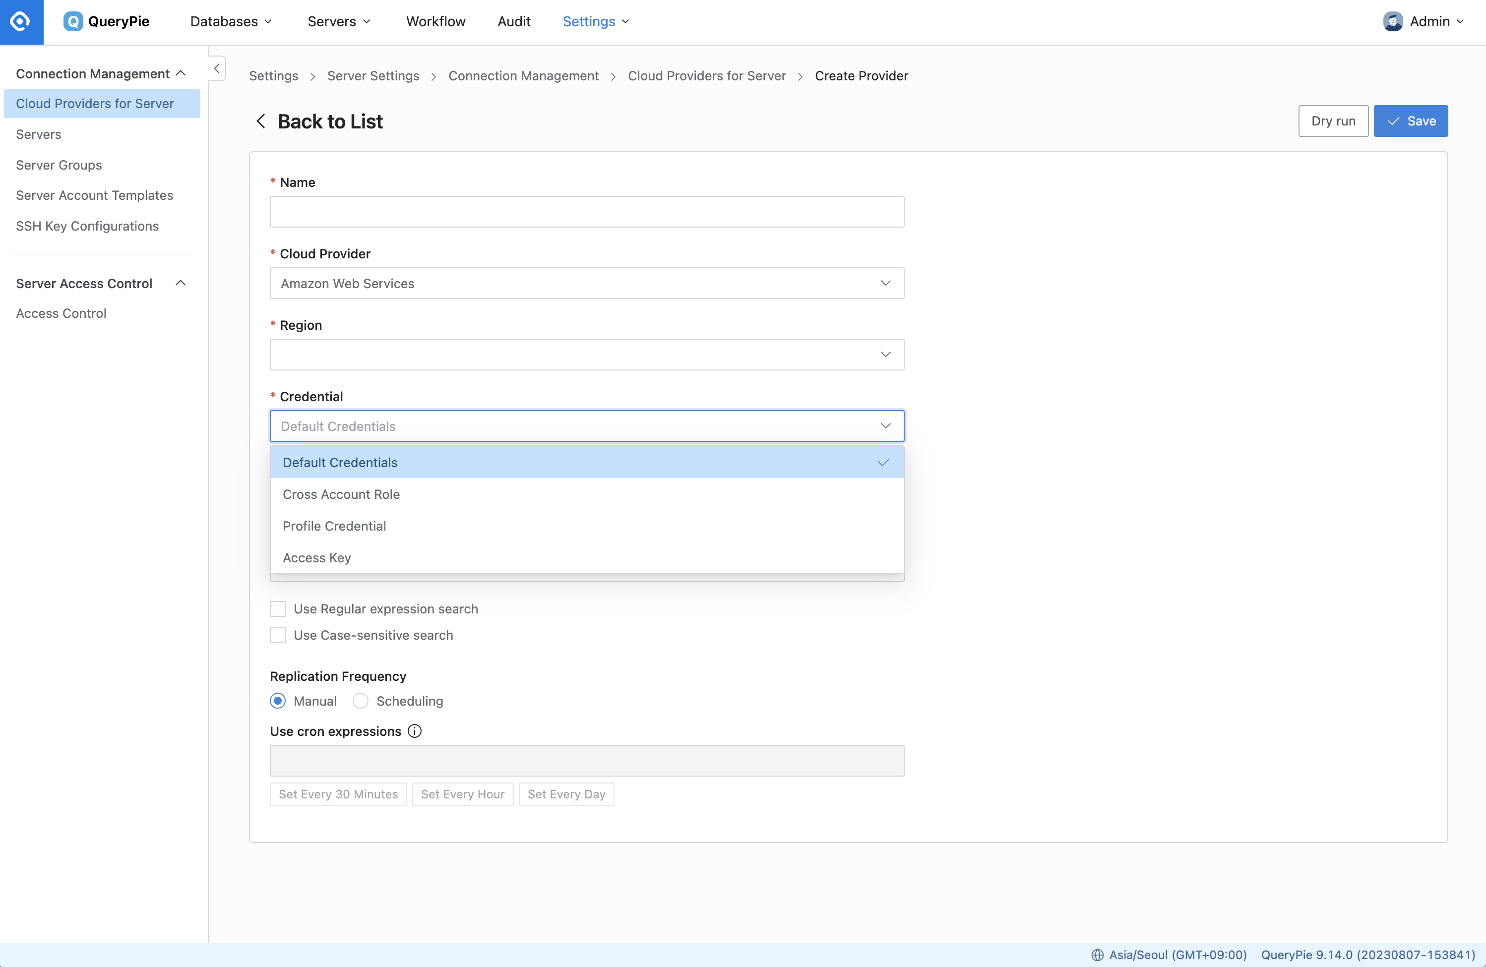Click QueryPie 9.14.0 version text
Viewport: 1486px width, 967px height.
1368,955
